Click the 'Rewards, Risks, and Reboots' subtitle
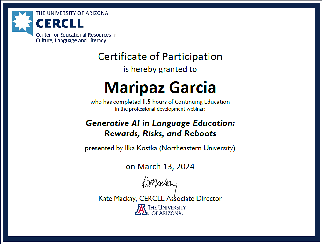 click(x=160, y=133)
